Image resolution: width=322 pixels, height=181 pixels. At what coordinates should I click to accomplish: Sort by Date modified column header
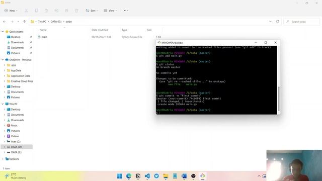point(100,30)
